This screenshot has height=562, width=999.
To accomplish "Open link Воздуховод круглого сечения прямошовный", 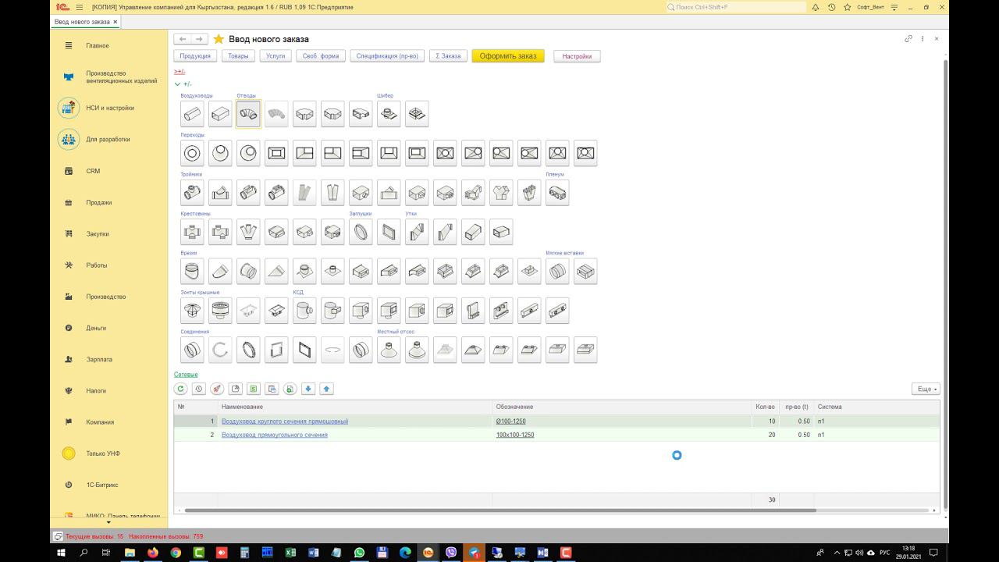I will pyautogui.click(x=285, y=421).
